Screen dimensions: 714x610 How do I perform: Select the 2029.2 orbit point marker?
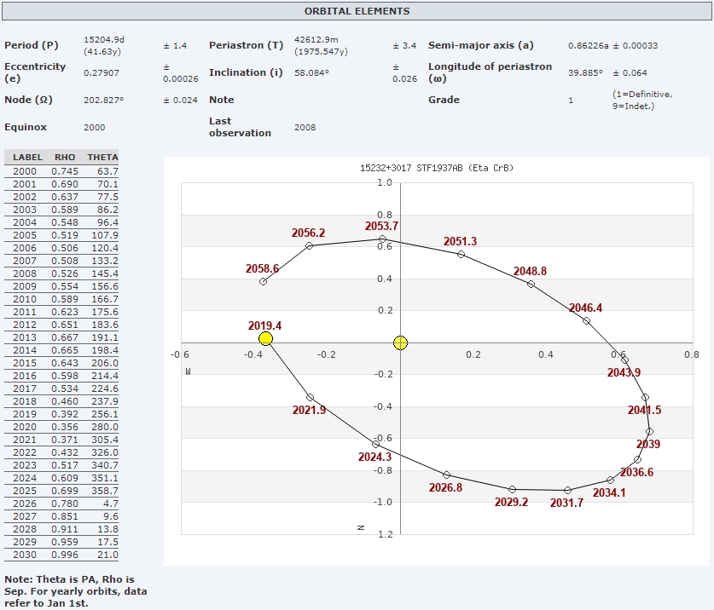point(512,489)
